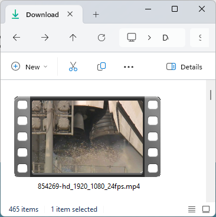Screen dimensions: 216x217
Task: Add a new File Explorer tab
Action: pyautogui.click(x=96, y=14)
